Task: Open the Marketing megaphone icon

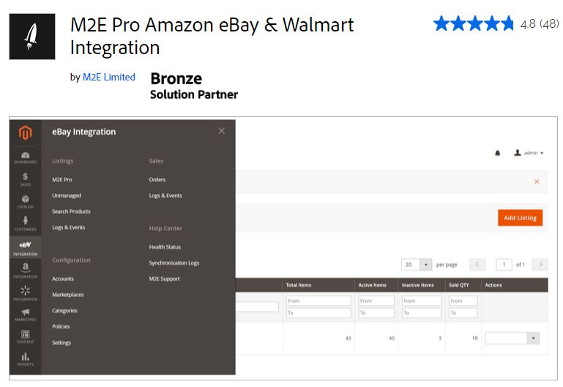Action: tap(26, 315)
